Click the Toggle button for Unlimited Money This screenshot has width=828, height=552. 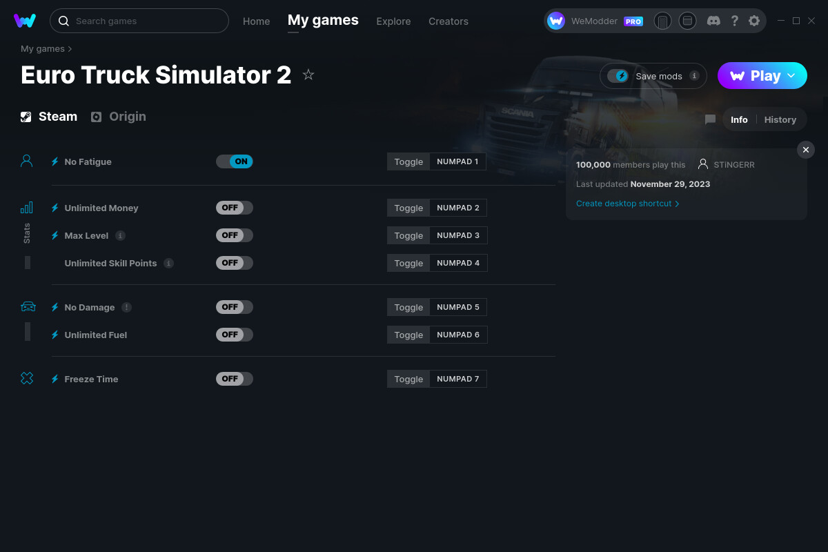(x=408, y=208)
